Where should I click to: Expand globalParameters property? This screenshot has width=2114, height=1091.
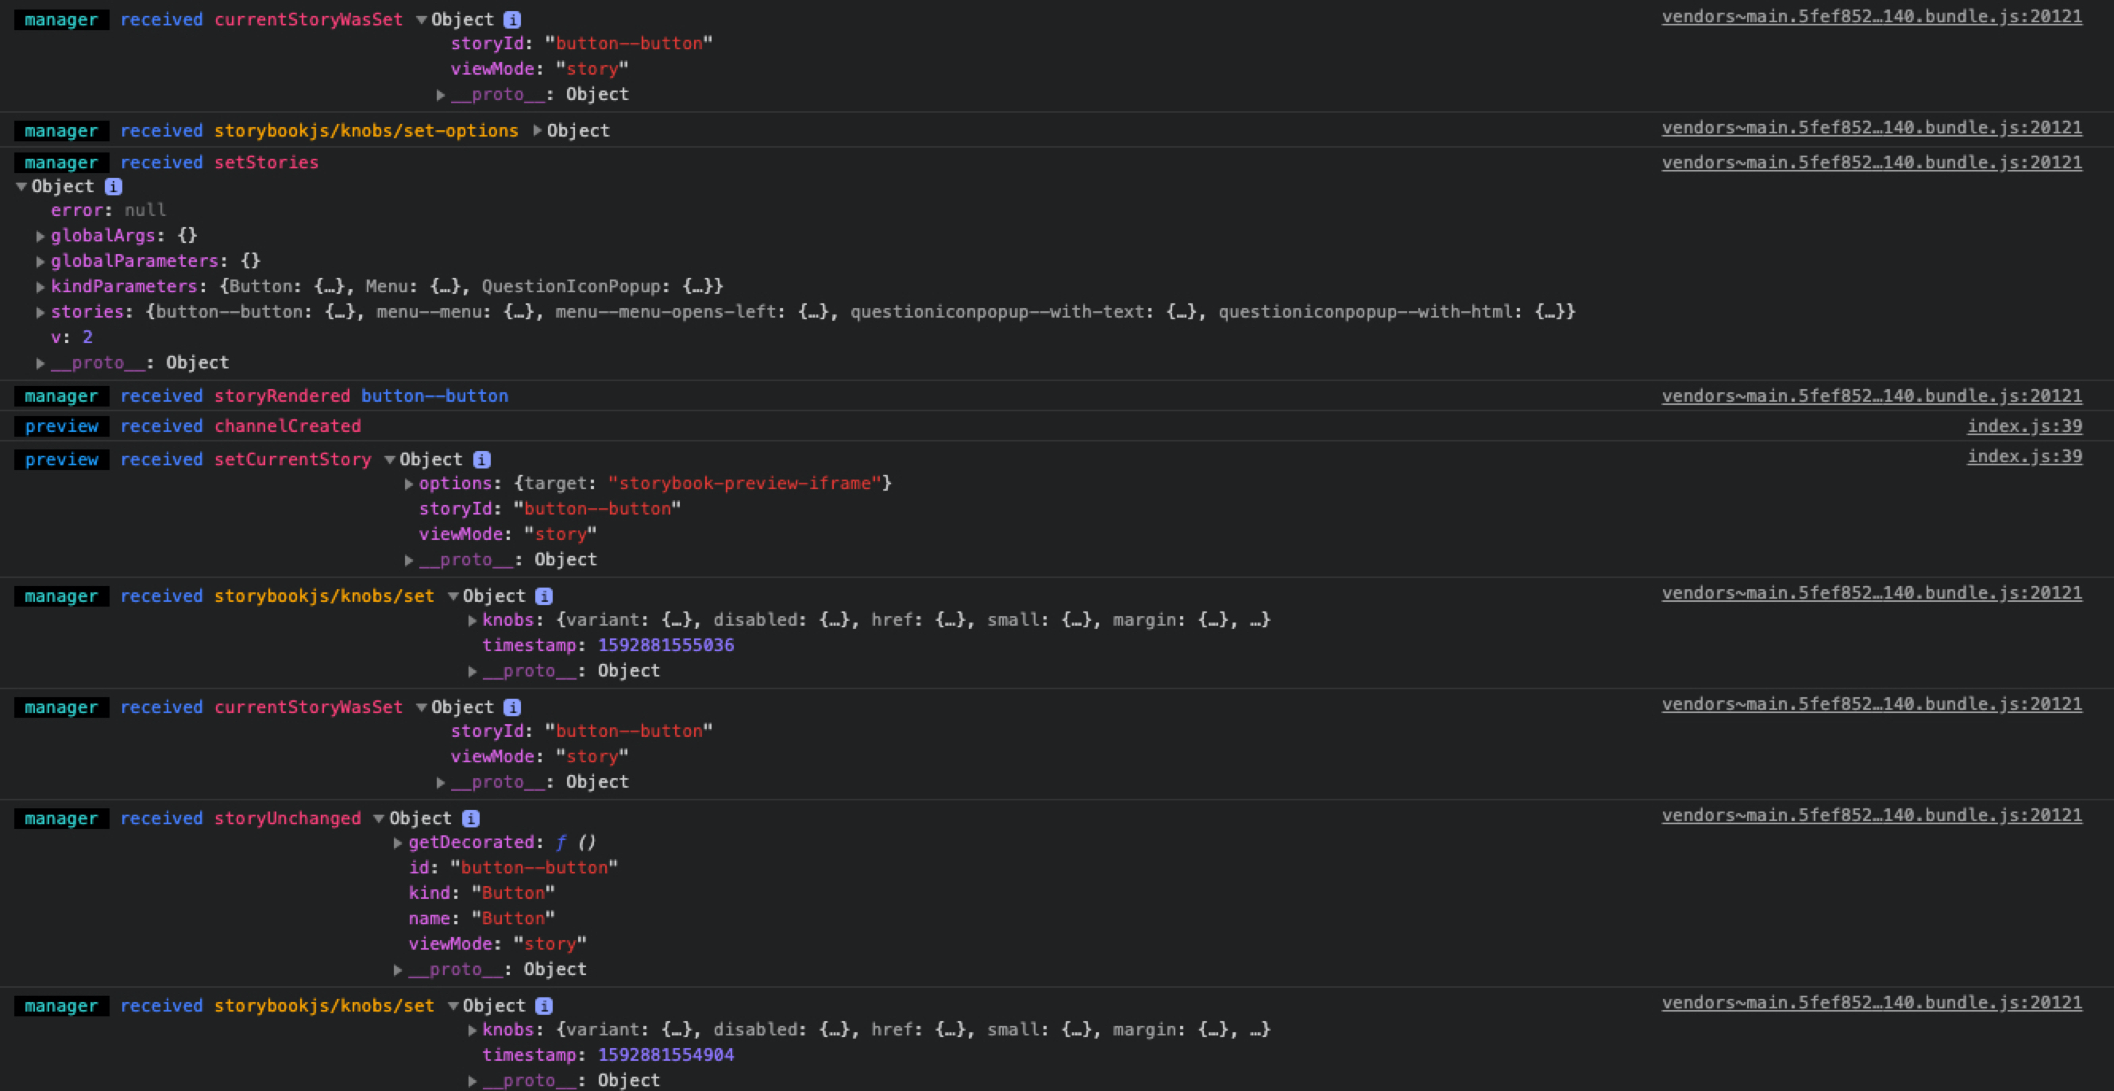tap(41, 261)
